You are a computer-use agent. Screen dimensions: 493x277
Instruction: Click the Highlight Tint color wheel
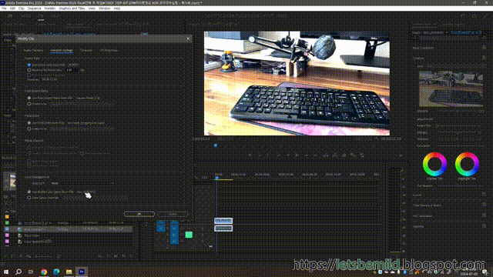pyautogui.click(x=467, y=164)
